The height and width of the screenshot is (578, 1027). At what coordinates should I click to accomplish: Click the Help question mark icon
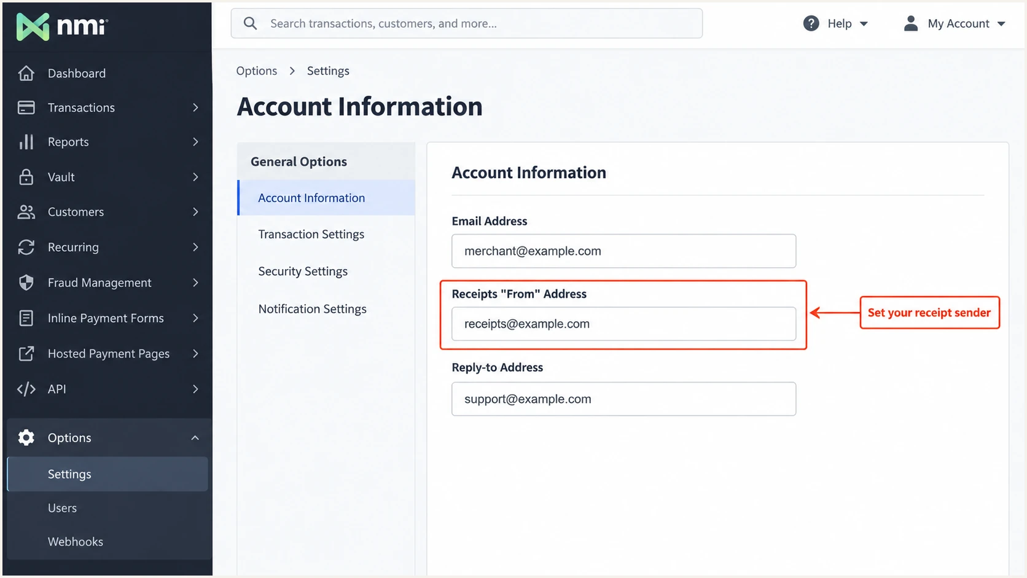click(811, 23)
